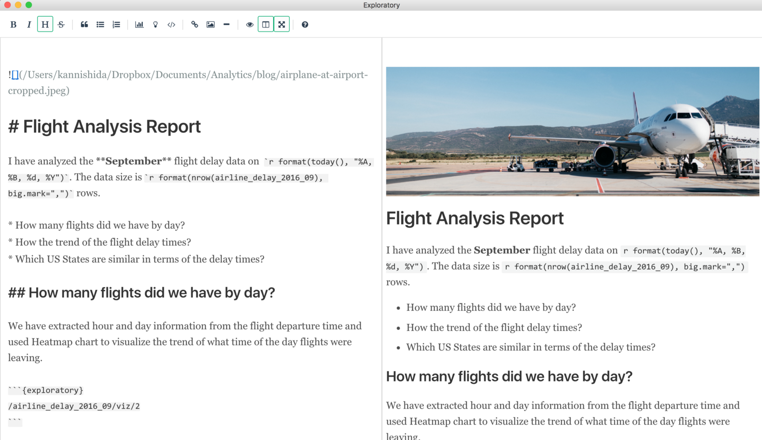Insert a numbered list
This screenshot has width=762, height=440.
(116, 25)
